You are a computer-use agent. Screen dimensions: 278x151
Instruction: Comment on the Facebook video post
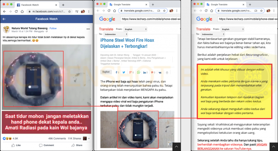(46, 145)
